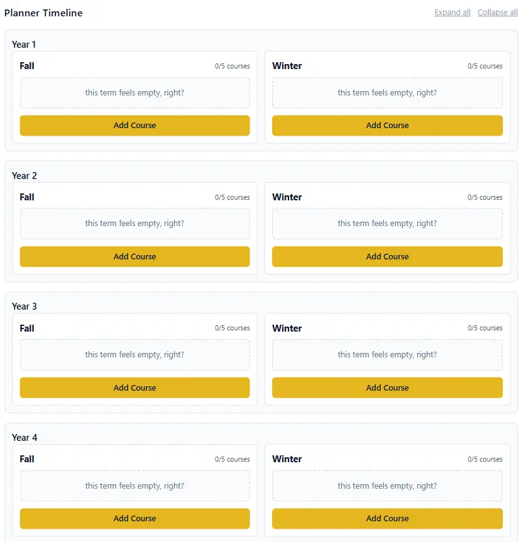The height and width of the screenshot is (542, 521).
Task: Click the empty drop area in Year 3 Fall
Action: click(x=134, y=355)
